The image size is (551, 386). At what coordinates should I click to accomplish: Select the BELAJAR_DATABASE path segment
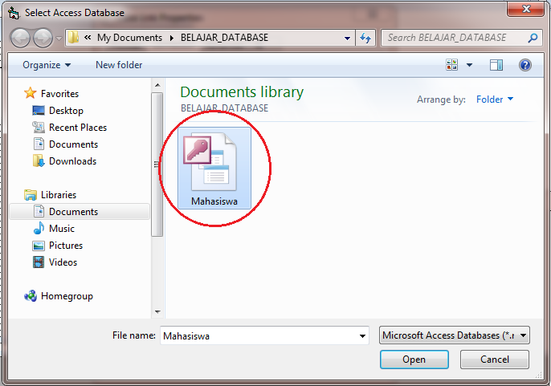(224, 38)
